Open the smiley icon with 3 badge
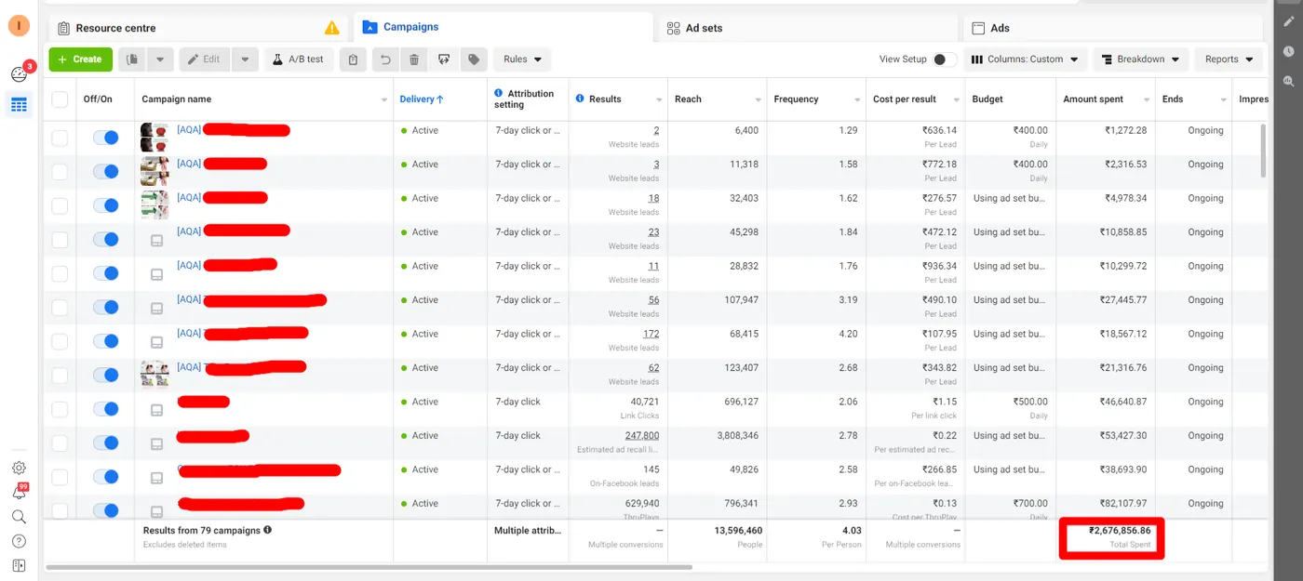Screen dimensions: 1303x581 pyautogui.click(x=19, y=73)
